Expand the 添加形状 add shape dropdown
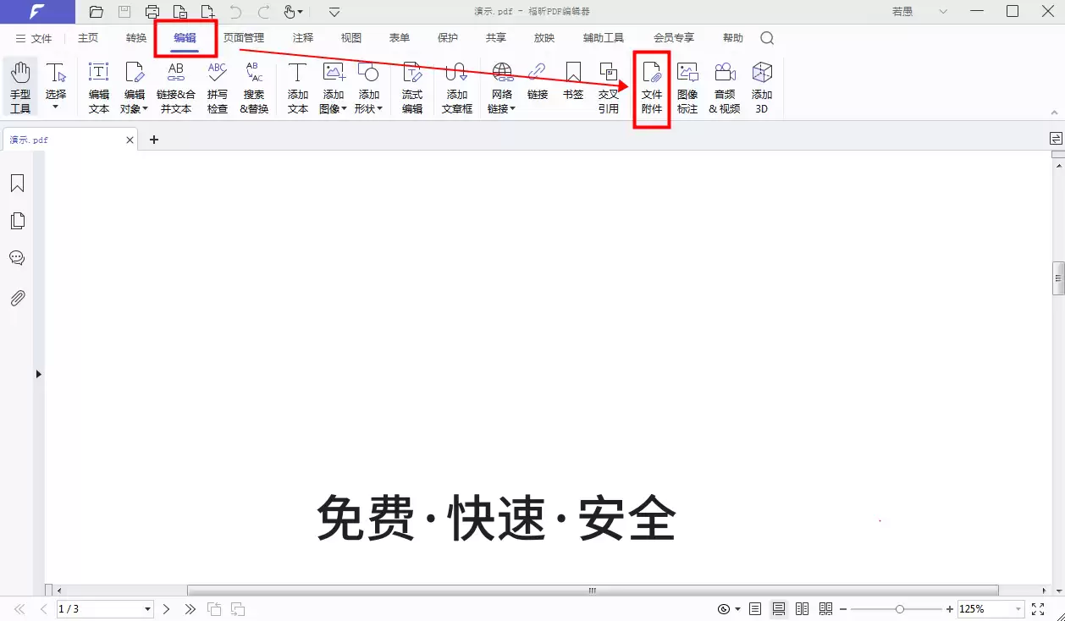 (379, 108)
